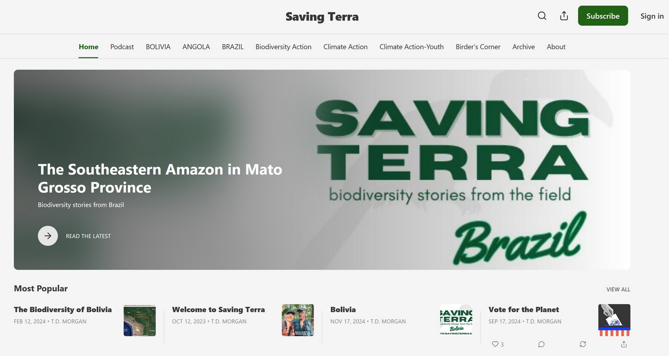The width and height of the screenshot is (669, 356).
Task: Open the featured Southeastern Amazon Mato Grosso headline
Action: [160, 178]
